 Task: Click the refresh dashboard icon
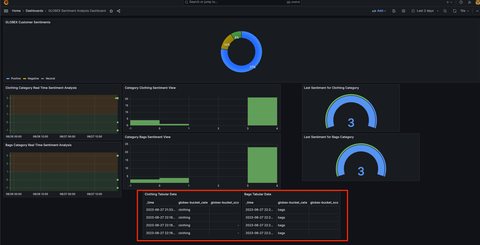(455, 11)
